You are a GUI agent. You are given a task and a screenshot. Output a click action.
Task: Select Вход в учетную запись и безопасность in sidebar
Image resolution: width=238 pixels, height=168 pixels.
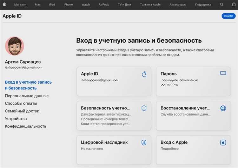coord(28,85)
